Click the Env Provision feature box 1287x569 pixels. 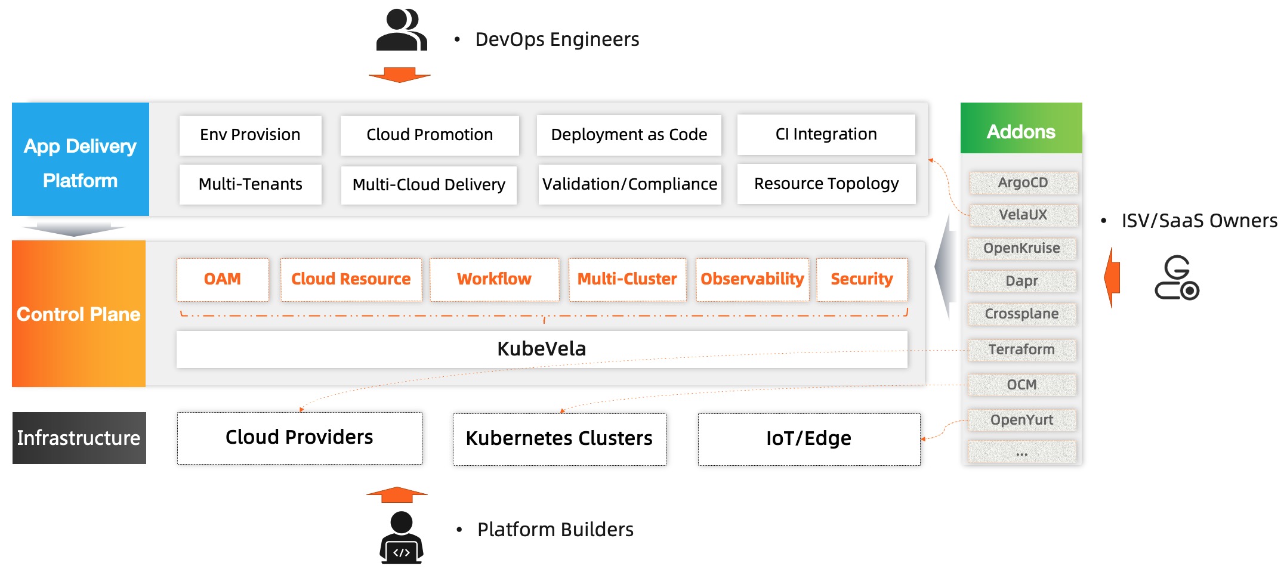(250, 135)
